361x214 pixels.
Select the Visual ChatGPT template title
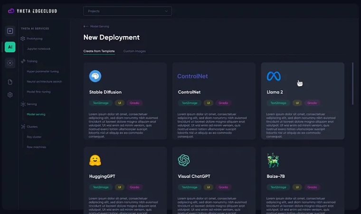tap(194, 176)
